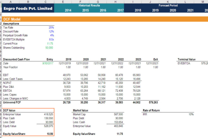
Task: Select the Tax Rate 25% value
Action: point(51,28)
